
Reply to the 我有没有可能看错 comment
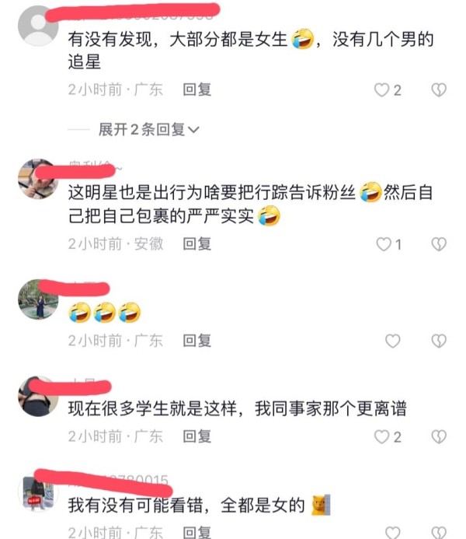coord(197,532)
